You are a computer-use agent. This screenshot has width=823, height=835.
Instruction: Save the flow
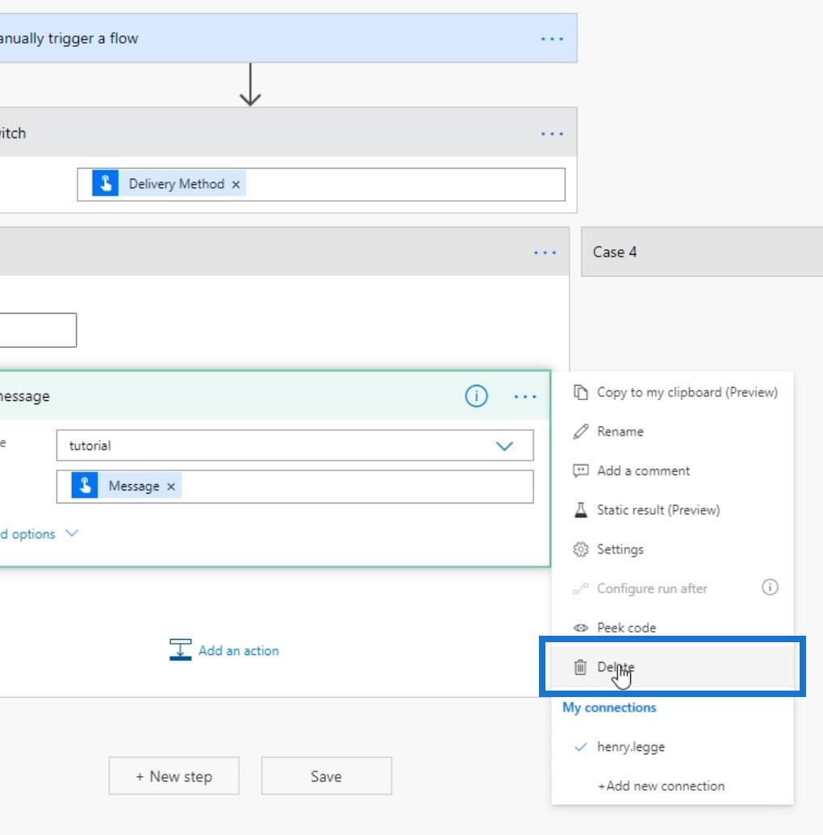pos(327,776)
